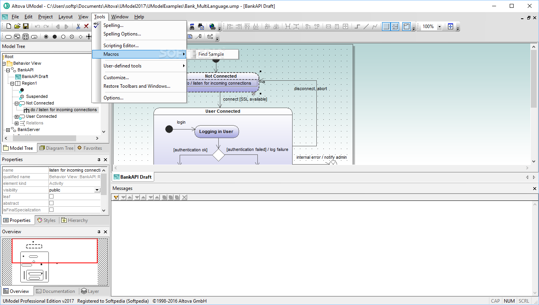Click the Find binoculars icon
539x305 pixels.
(x=192, y=26)
